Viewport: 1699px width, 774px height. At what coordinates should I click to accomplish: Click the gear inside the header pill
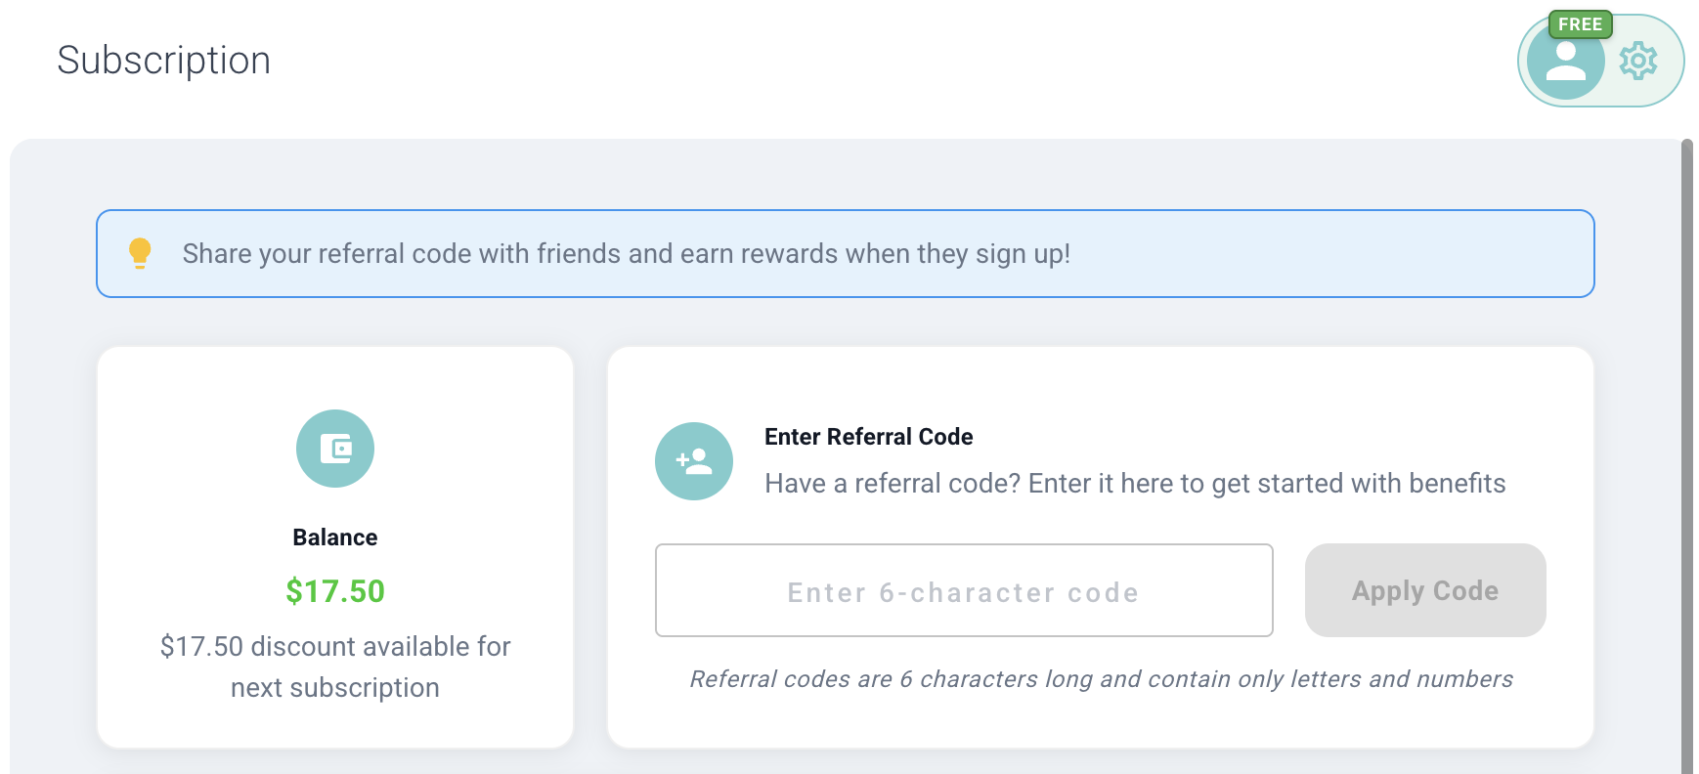pyautogui.click(x=1637, y=61)
